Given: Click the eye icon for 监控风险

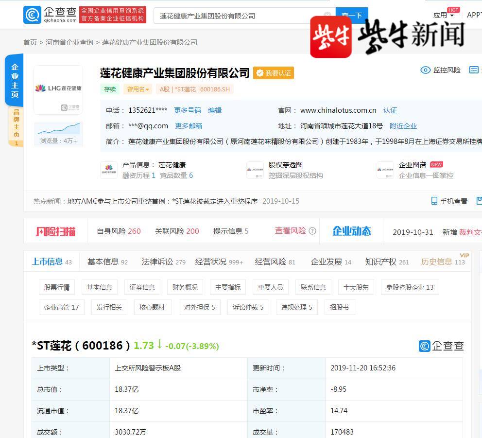Looking at the screenshot, I should (425, 70).
